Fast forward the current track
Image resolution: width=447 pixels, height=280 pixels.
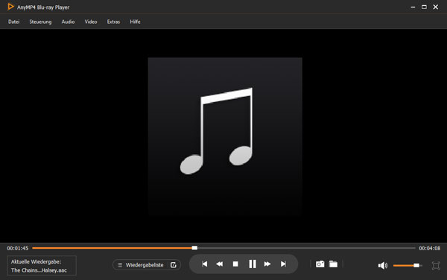point(267,264)
